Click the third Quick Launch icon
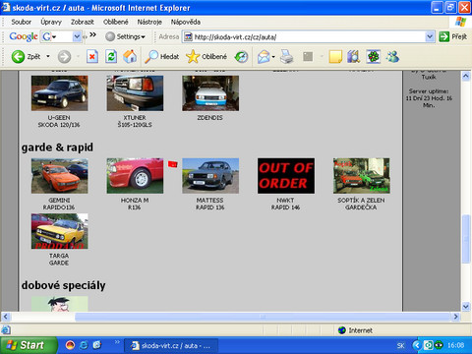472x354 pixels. [97, 345]
